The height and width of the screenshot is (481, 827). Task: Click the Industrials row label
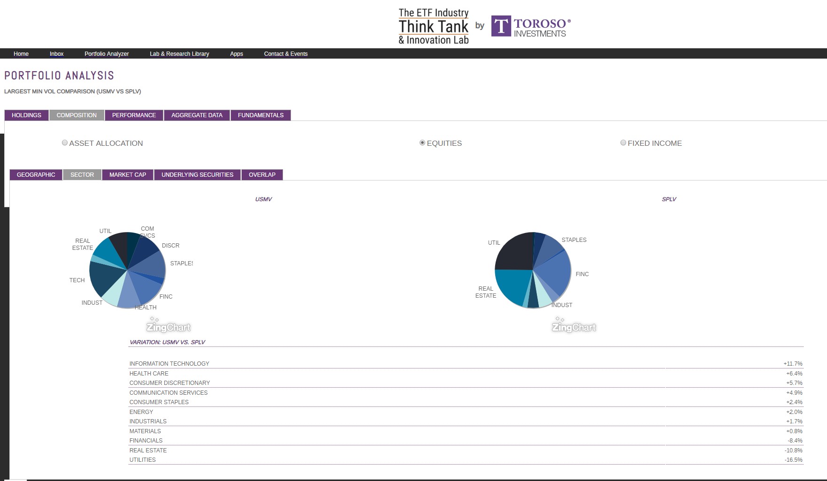point(148,421)
